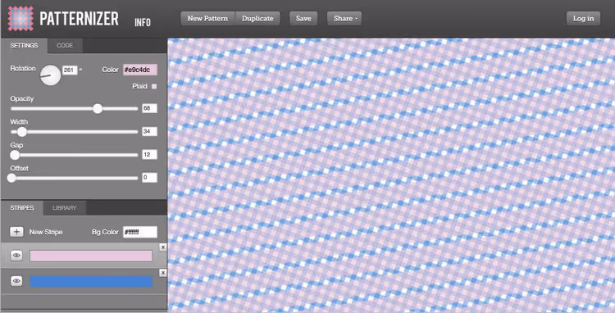This screenshot has width=615, height=313.
Task: Open the Share dropdown
Action: (344, 18)
